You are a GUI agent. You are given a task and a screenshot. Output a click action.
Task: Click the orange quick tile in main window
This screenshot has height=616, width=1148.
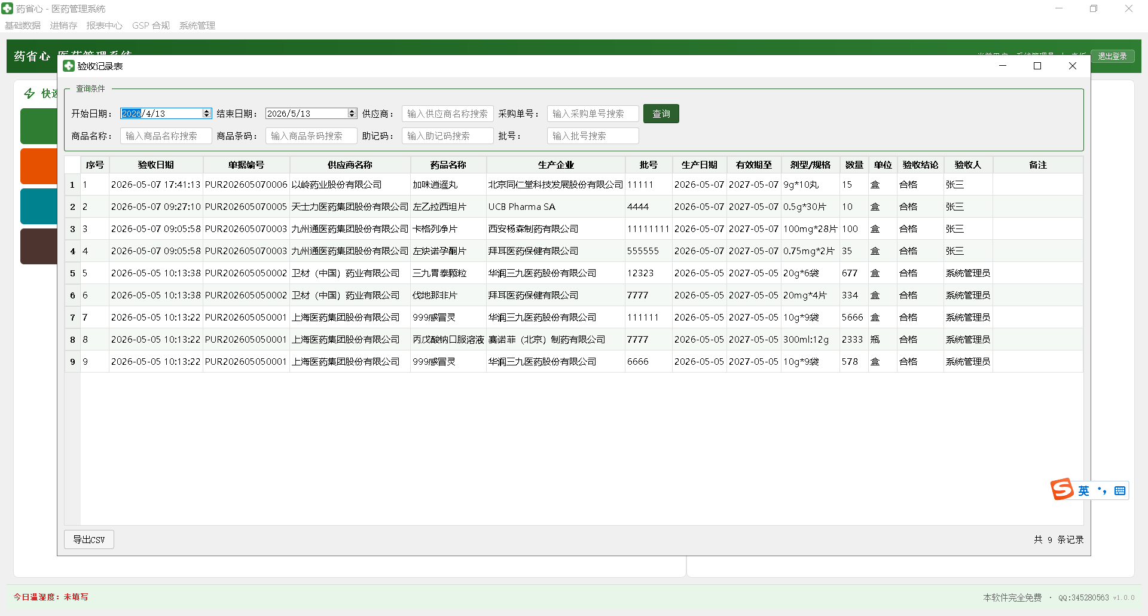tap(38, 166)
